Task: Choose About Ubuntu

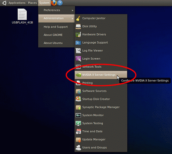Action: pos(57,43)
